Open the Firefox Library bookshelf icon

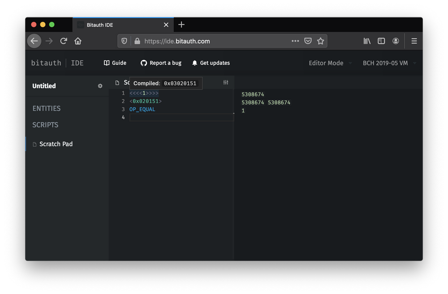(366, 41)
